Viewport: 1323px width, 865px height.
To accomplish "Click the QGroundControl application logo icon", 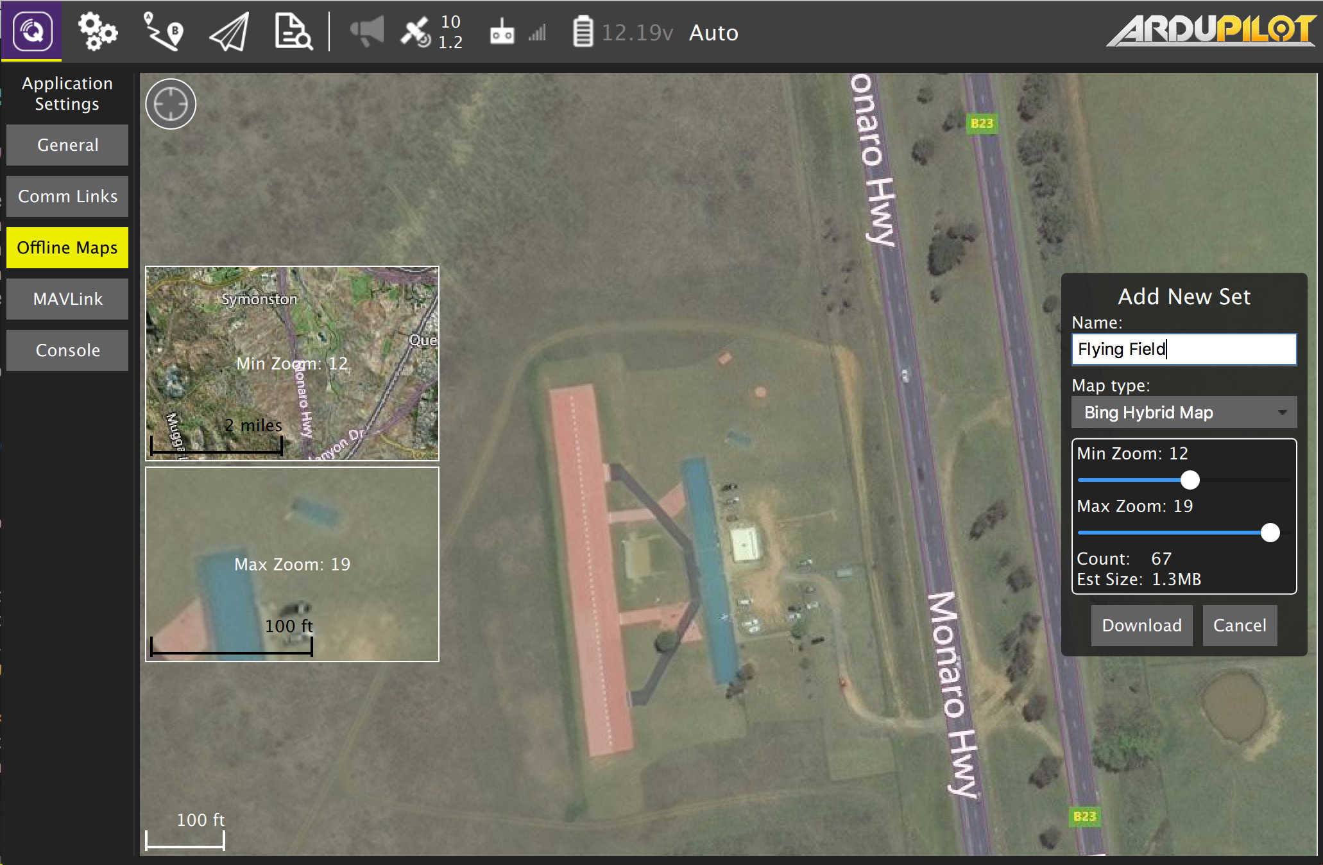I will (31, 31).
